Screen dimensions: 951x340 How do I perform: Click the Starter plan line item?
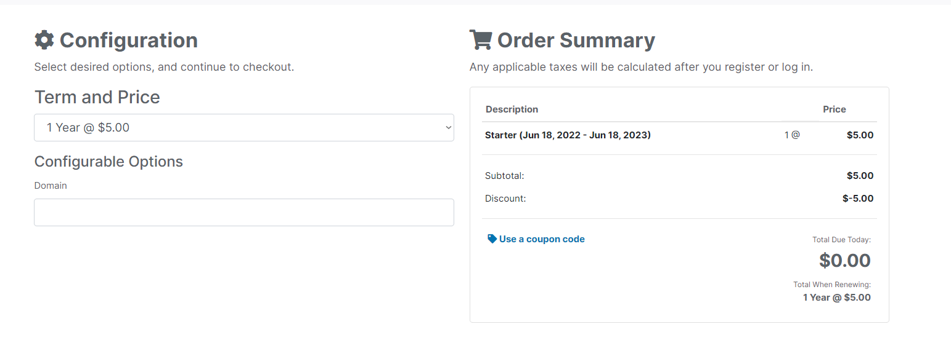pyautogui.click(x=568, y=135)
